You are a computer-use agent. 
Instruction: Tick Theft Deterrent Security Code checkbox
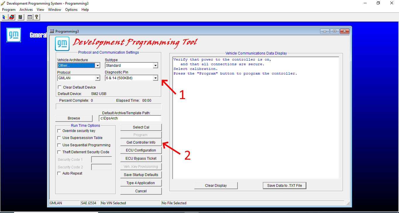[59, 152]
